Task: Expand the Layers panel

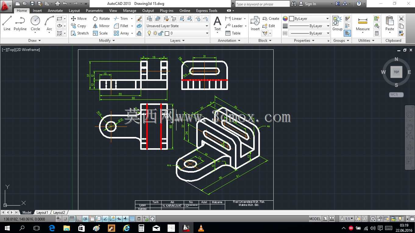Action: [x=177, y=41]
